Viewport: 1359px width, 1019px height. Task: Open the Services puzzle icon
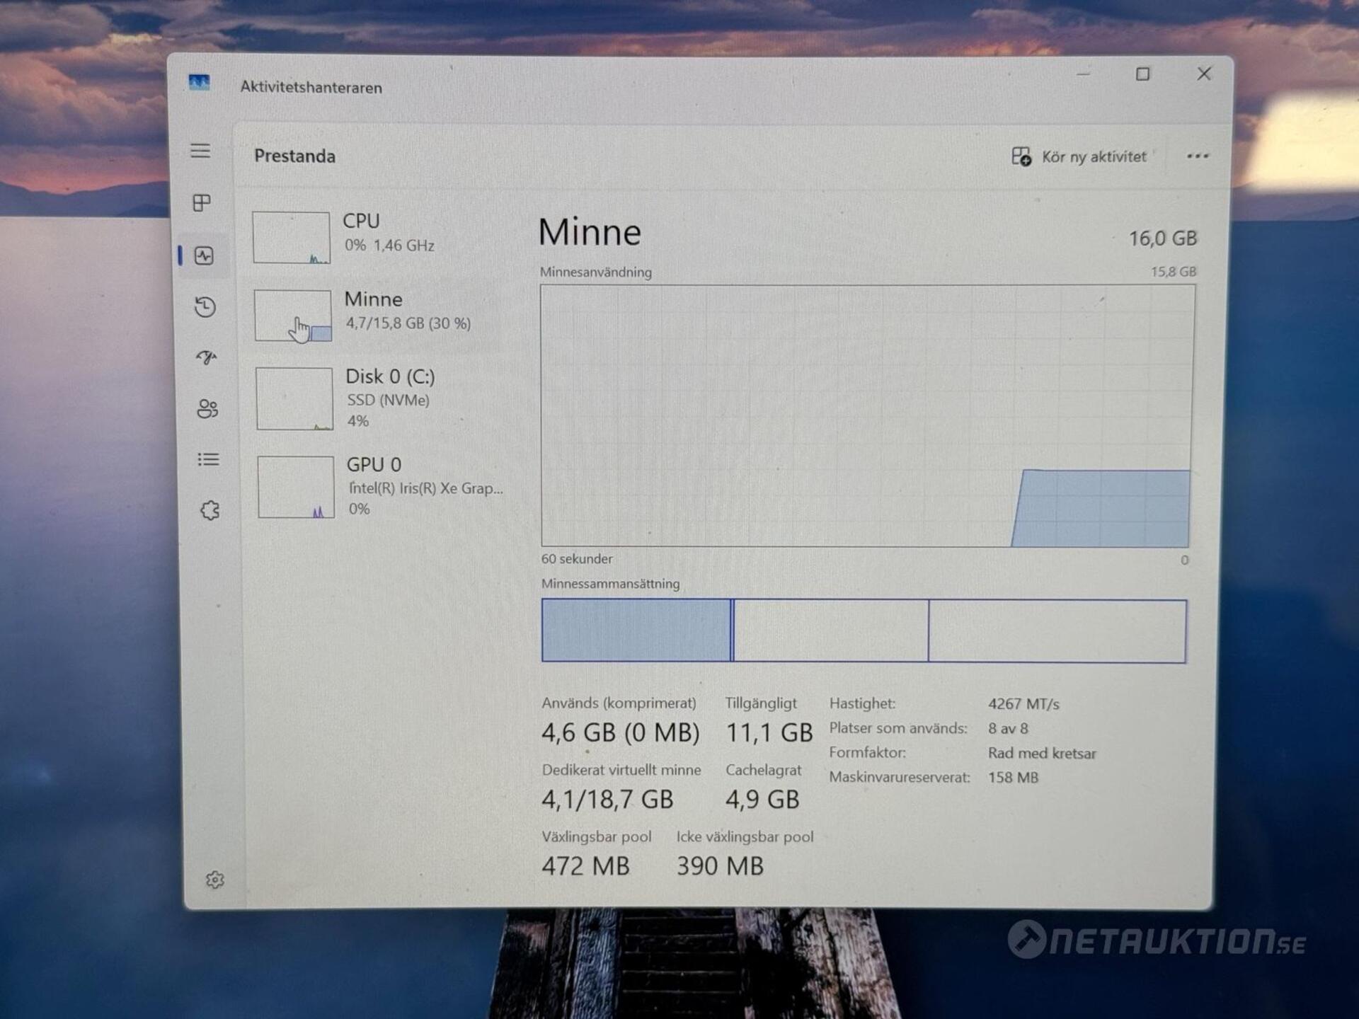click(x=210, y=510)
